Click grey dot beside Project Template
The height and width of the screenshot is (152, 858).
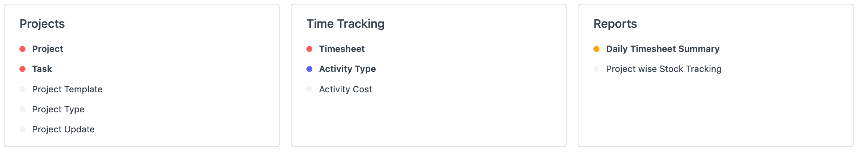point(22,89)
